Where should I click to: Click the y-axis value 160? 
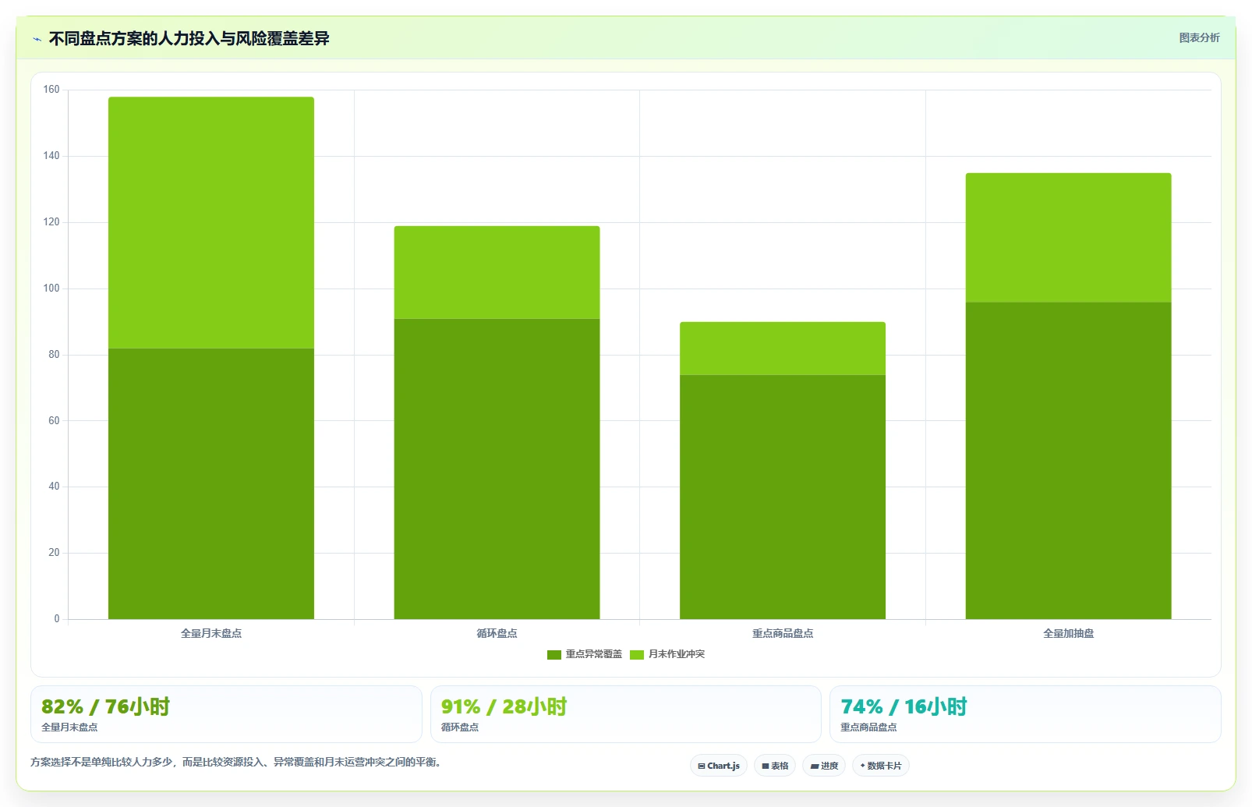51,90
